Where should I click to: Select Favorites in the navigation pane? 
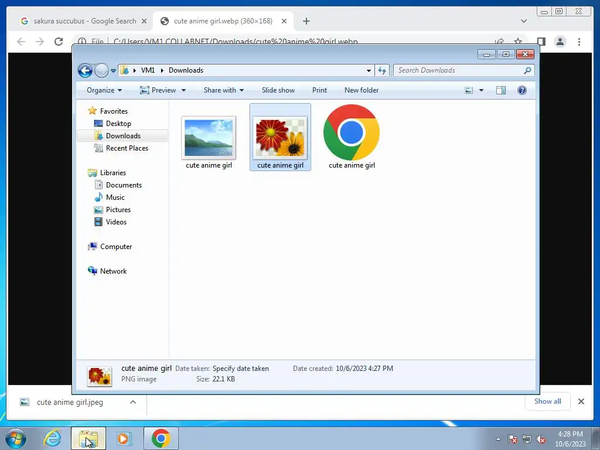(108, 111)
